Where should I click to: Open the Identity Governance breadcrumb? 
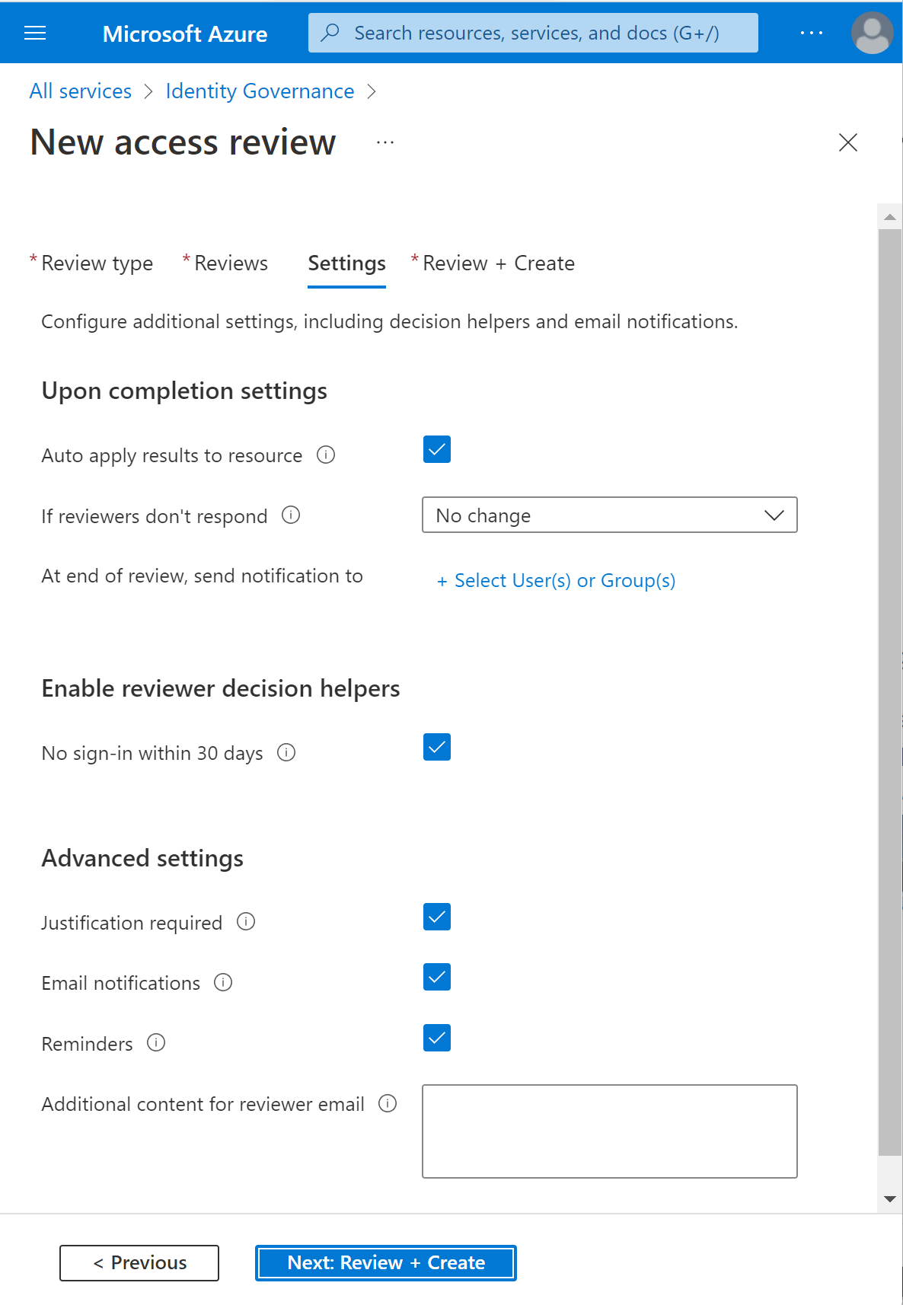[260, 91]
